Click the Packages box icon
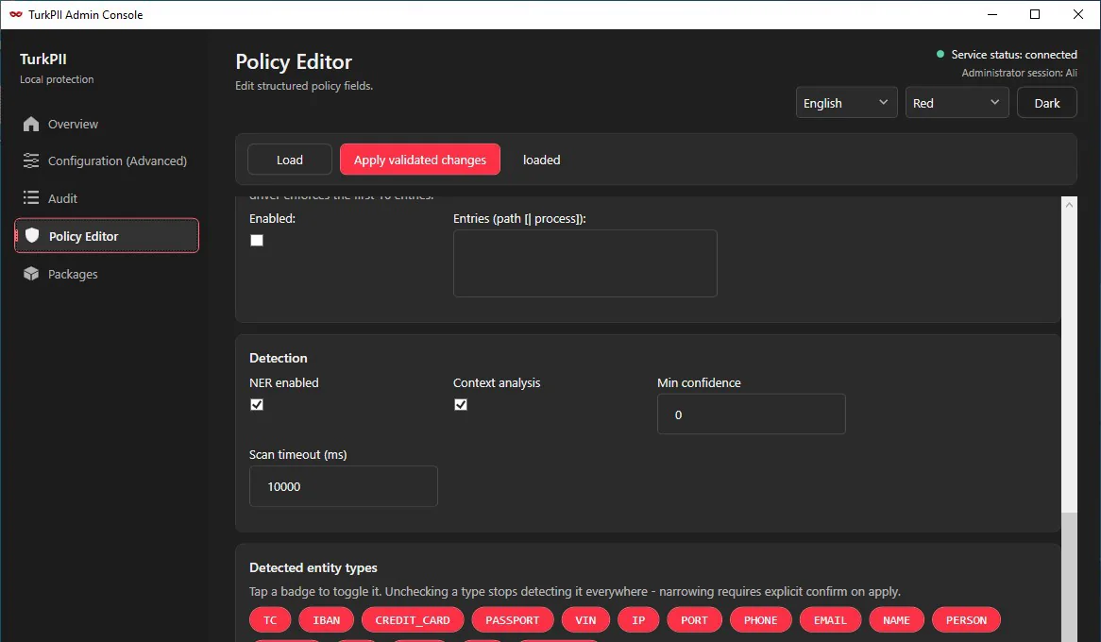 coord(31,274)
